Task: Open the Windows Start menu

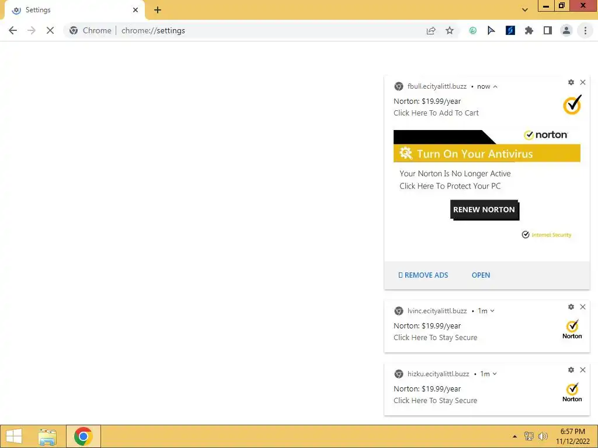Action: click(x=14, y=436)
